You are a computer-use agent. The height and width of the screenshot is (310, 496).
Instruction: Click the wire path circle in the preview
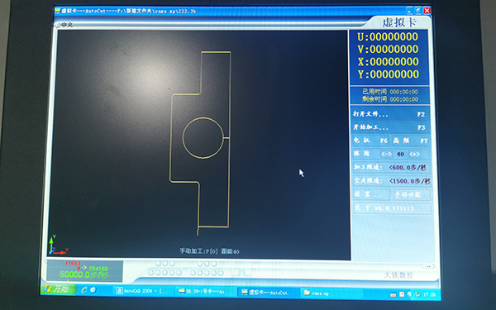(x=203, y=137)
